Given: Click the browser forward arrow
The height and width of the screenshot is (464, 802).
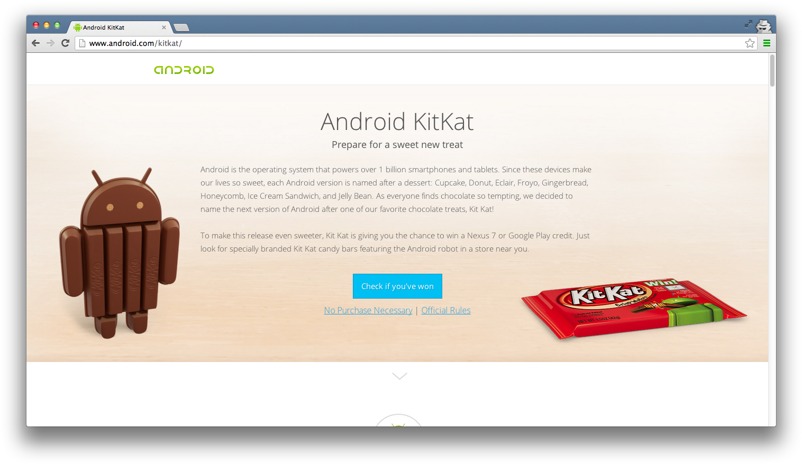Looking at the screenshot, I should 51,43.
